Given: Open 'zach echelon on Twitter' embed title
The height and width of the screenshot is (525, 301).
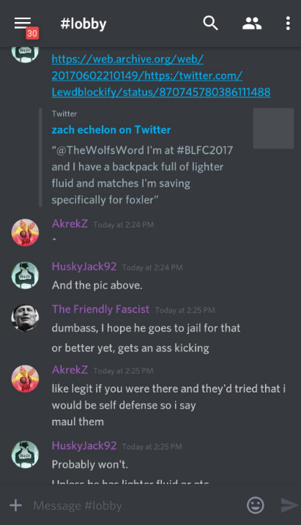Looking at the screenshot, I should pyautogui.click(x=111, y=130).
